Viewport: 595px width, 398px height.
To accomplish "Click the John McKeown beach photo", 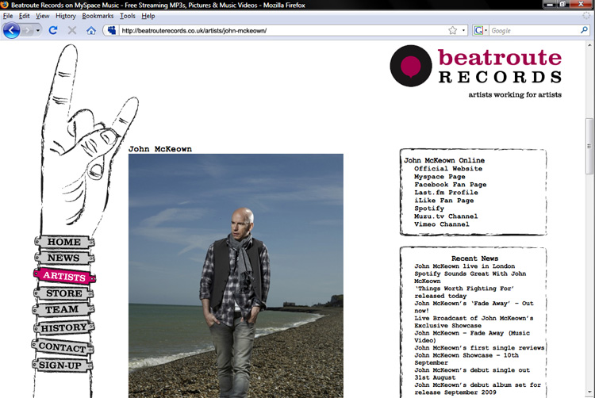I will 236,276.
